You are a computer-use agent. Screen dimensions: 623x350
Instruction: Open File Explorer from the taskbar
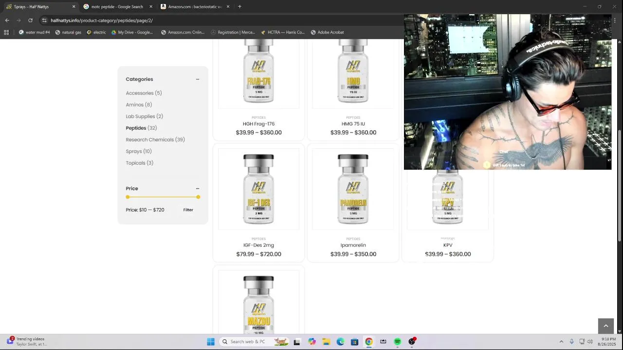click(x=326, y=342)
